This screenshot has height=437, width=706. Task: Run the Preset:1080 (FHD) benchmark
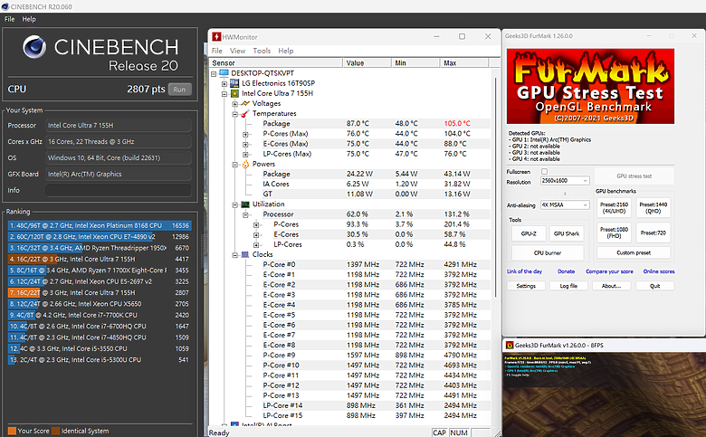point(614,233)
